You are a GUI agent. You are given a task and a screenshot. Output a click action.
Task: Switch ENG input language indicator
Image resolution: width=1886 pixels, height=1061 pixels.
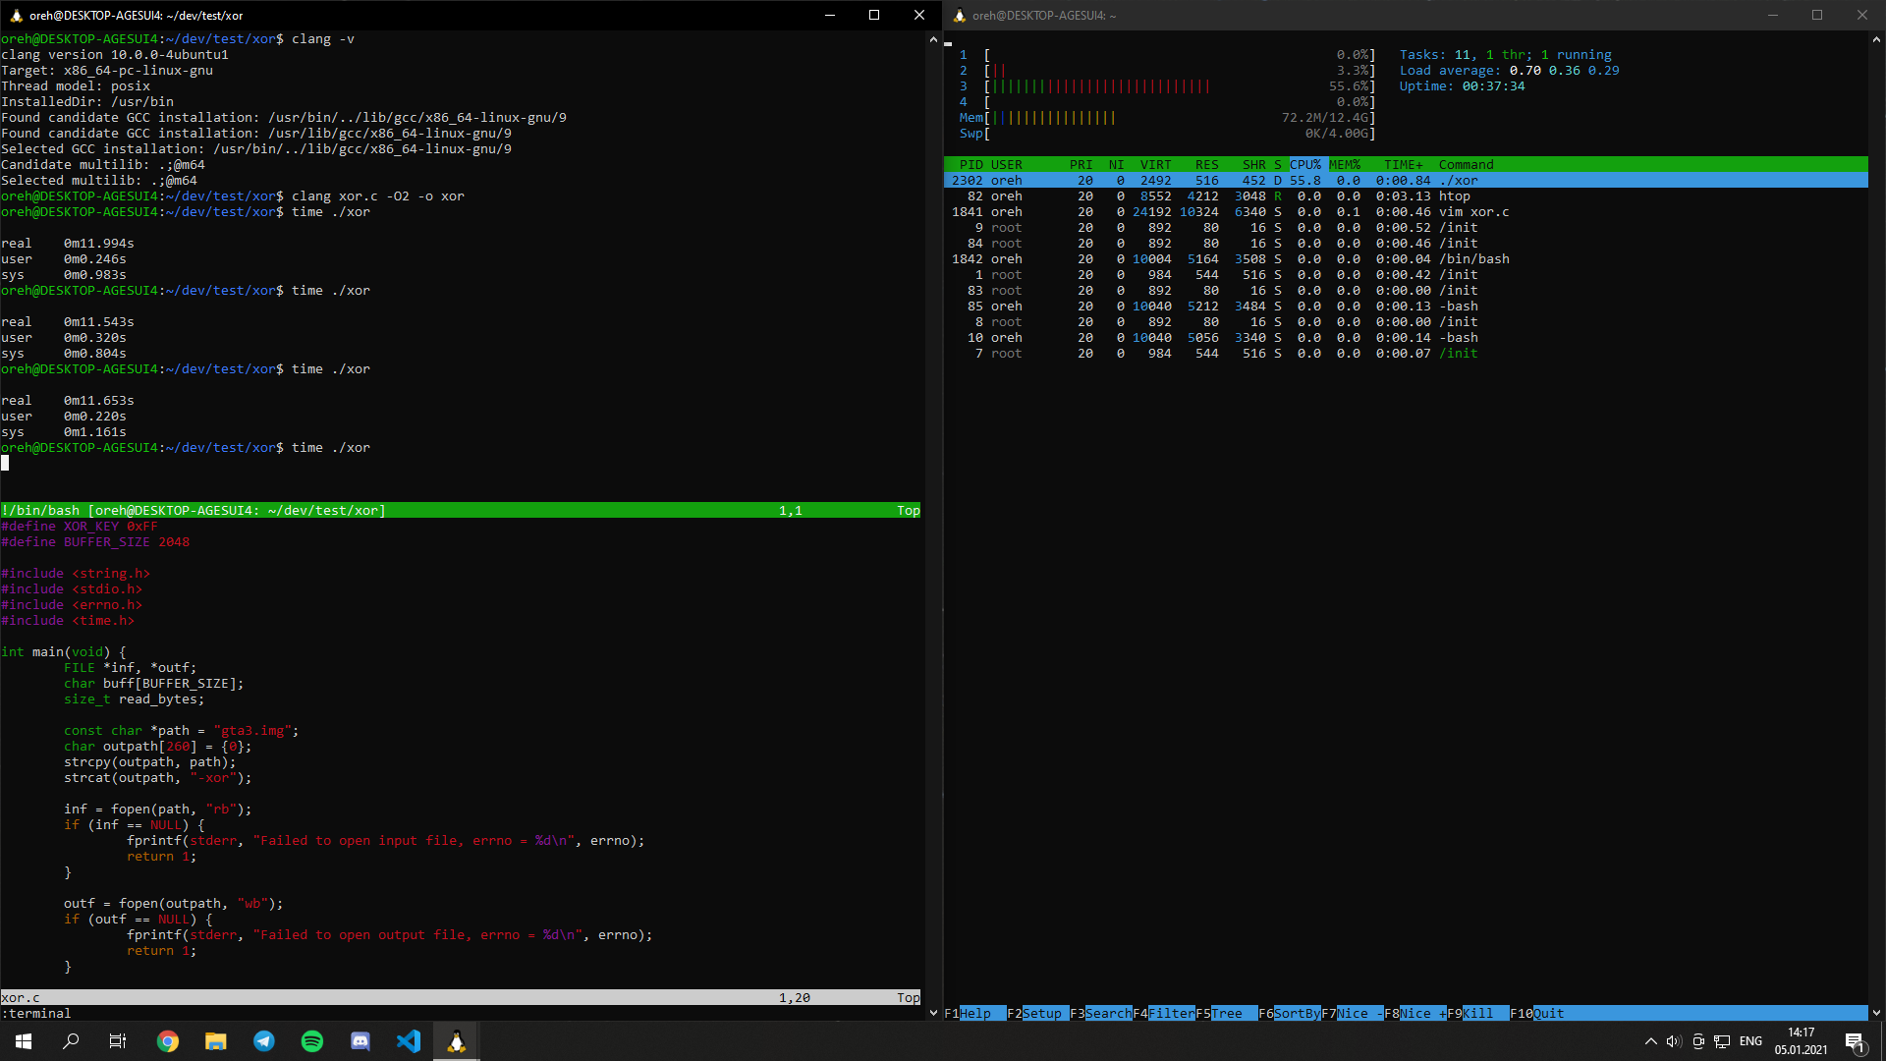click(1750, 1041)
